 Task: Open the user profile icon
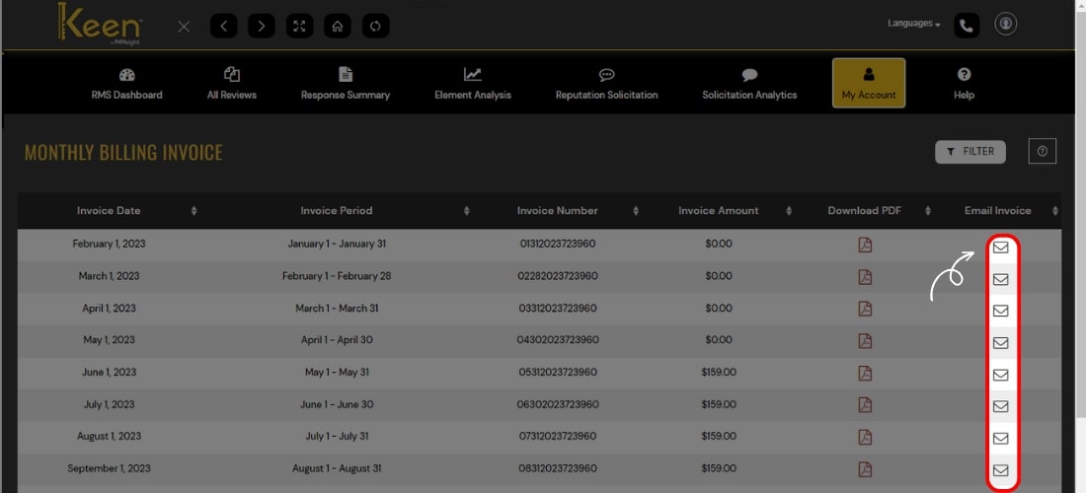(1005, 25)
